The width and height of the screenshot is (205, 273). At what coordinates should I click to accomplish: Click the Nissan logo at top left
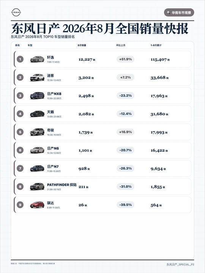16,13
